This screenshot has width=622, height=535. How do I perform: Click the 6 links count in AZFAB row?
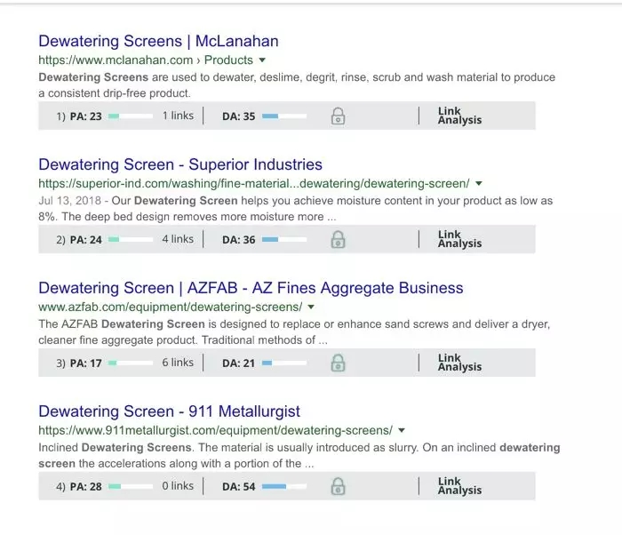pos(178,363)
